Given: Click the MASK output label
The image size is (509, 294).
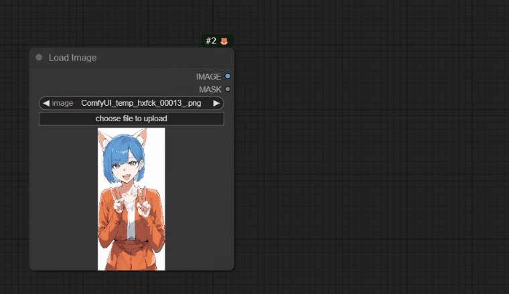Looking at the screenshot, I should click(210, 89).
